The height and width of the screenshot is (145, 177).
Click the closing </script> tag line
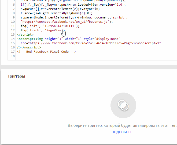click(x=25, y=35)
